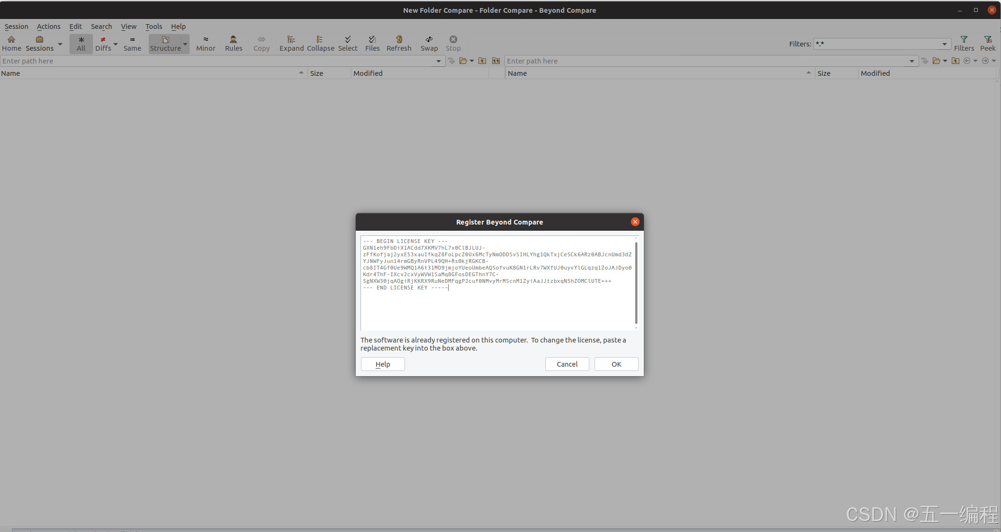Expand the Sessions dropdown arrow
Screen dimensions: 1001x532
[x=60, y=44]
